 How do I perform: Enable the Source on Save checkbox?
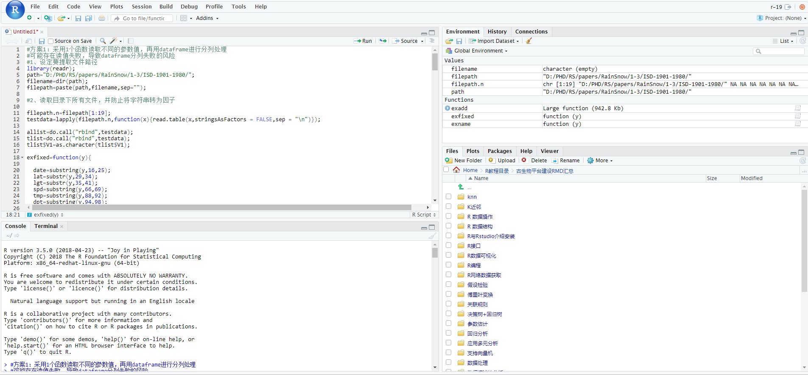coord(51,41)
